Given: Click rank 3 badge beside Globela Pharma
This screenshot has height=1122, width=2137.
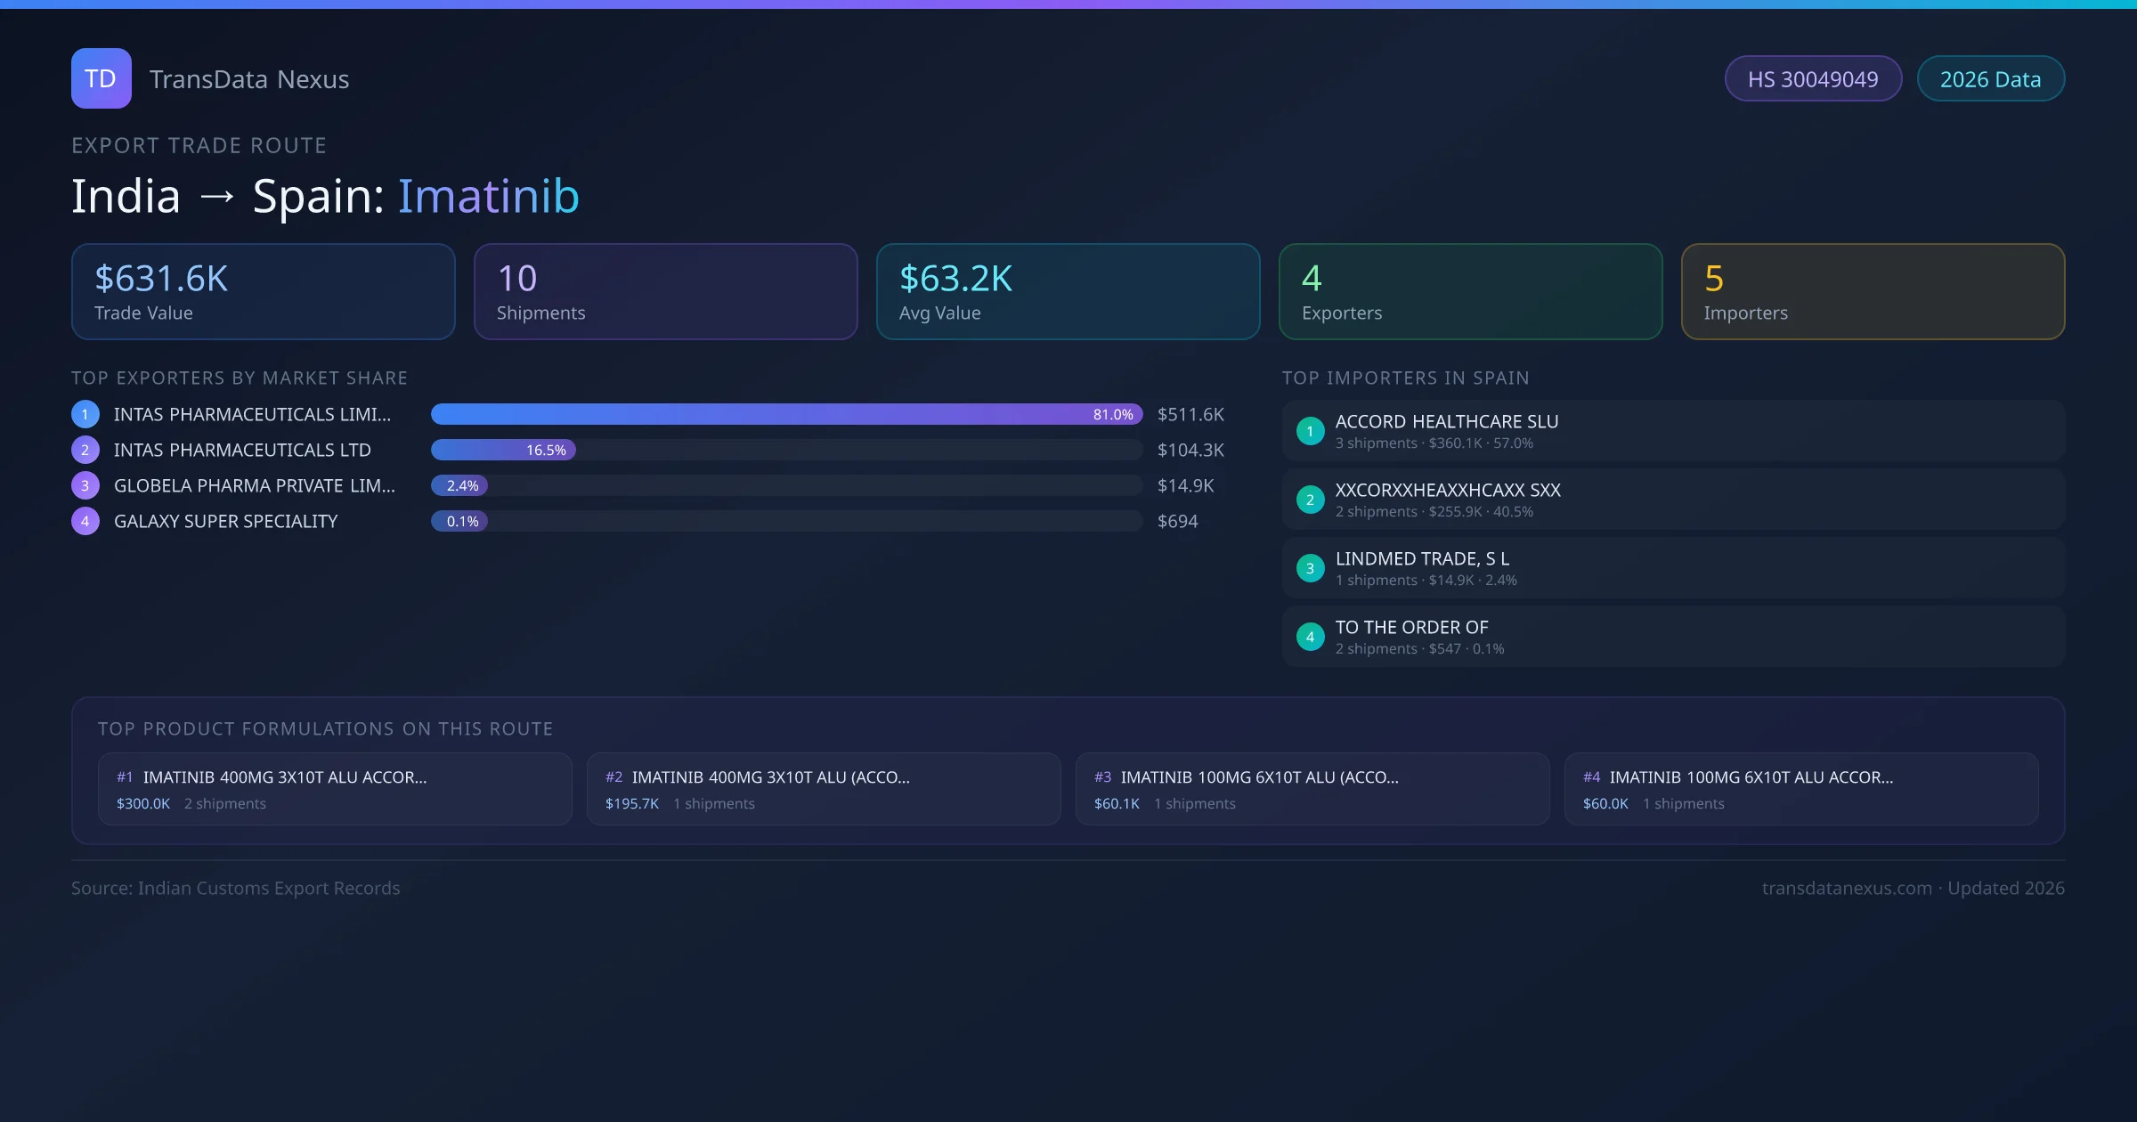Looking at the screenshot, I should 85,485.
